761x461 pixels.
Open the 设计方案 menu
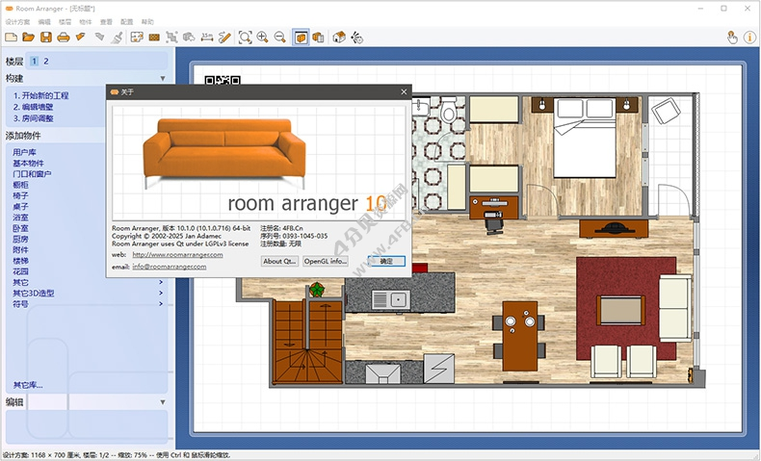(x=16, y=20)
